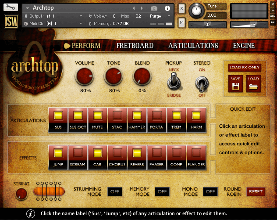Enable the PORTA articulation
Viewport: 277px width, 220px height.
[x=156, y=115]
